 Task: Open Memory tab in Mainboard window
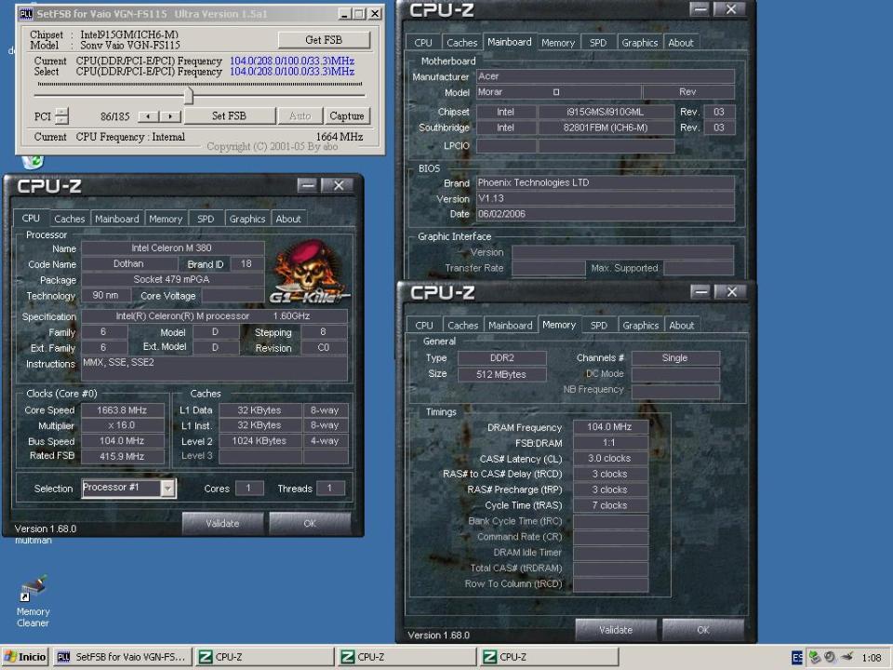click(558, 43)
